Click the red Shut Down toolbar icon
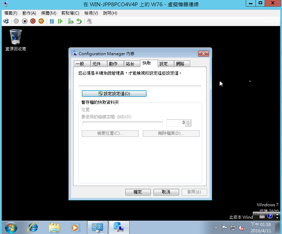 (33, 21)
